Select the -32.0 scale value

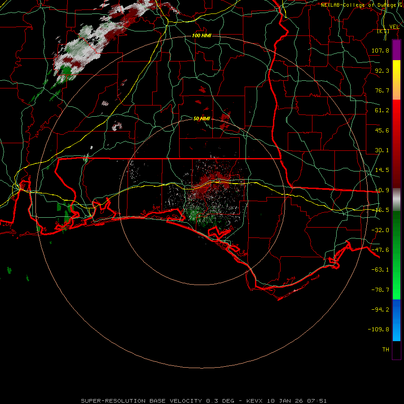click(380, 230)
